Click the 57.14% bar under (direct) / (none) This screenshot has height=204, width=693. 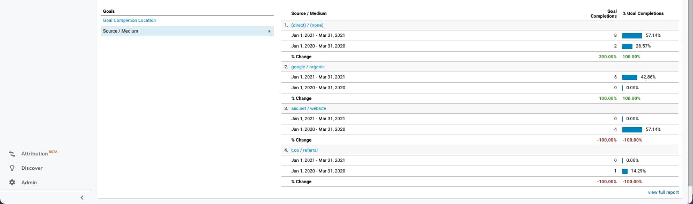pos(632,35)
